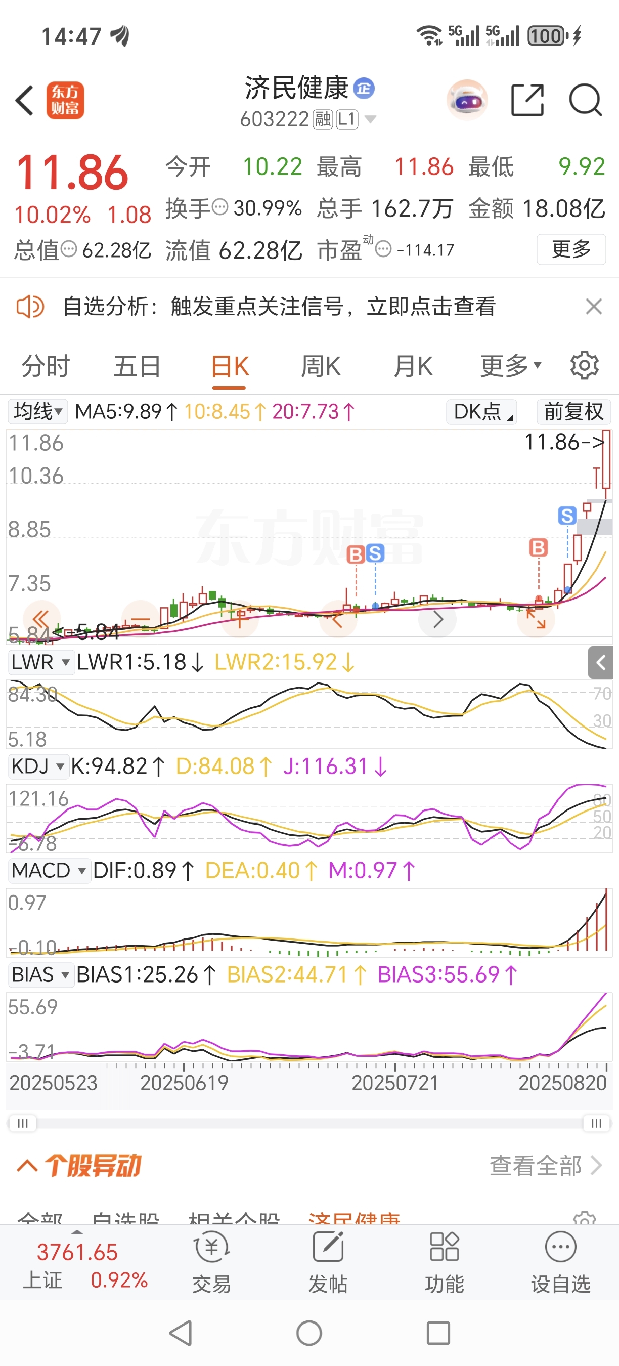Switch to the 月K tab

click(x=413, y=366)
